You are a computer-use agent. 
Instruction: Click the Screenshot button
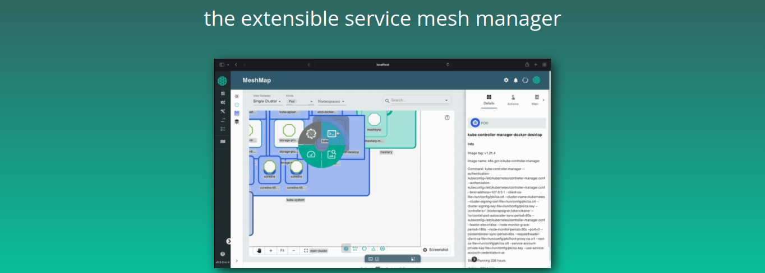(x=436, y=250)
